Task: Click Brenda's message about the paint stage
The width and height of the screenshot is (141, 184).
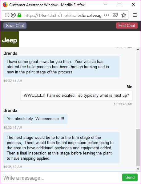Action: (61, 67)
